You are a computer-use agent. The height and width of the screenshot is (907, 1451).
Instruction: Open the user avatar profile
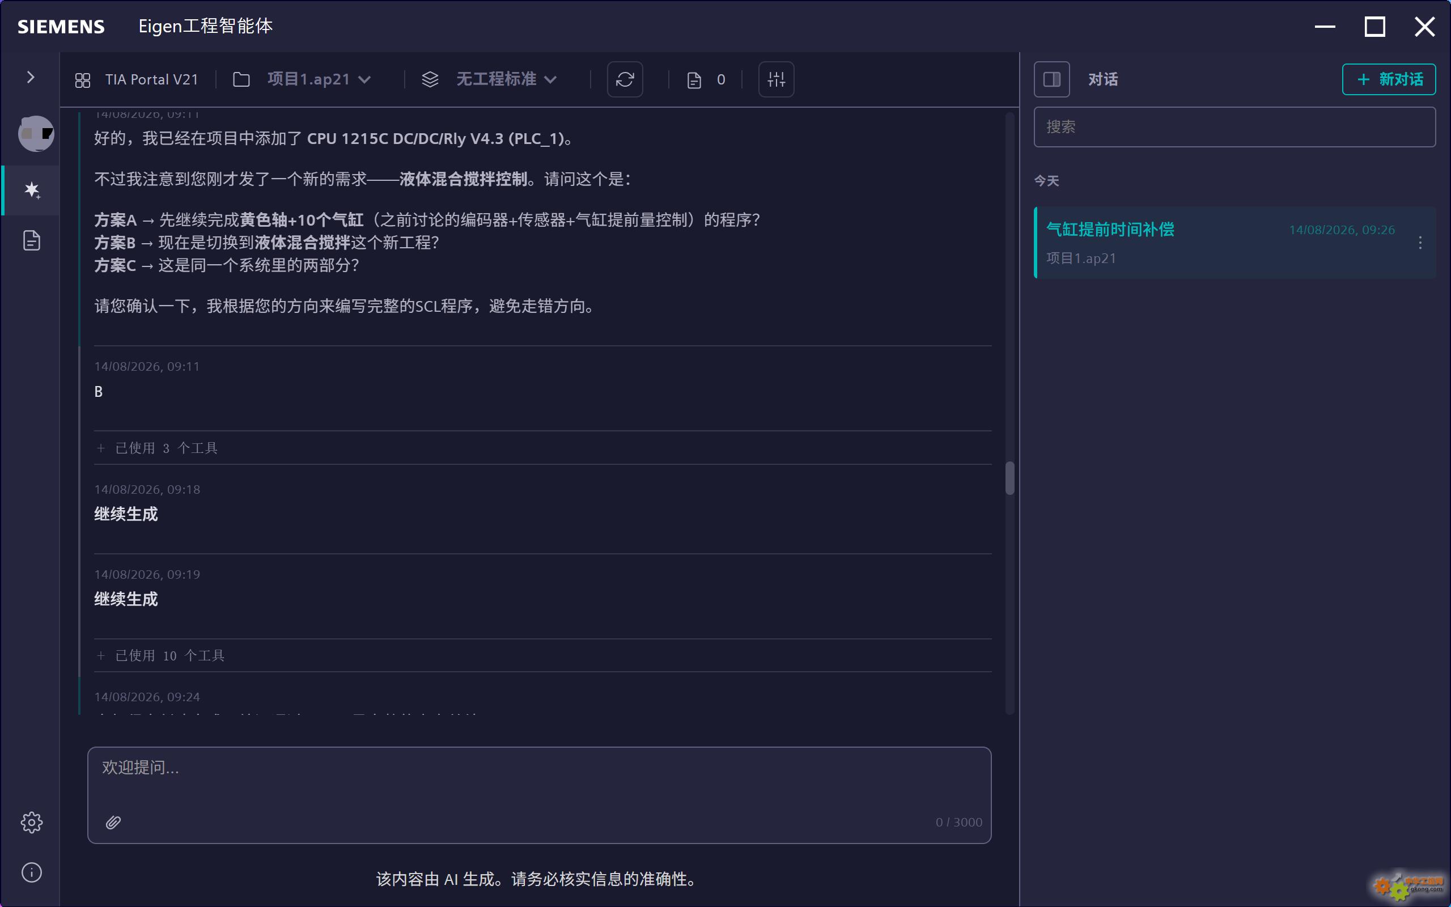coord(36,133)
